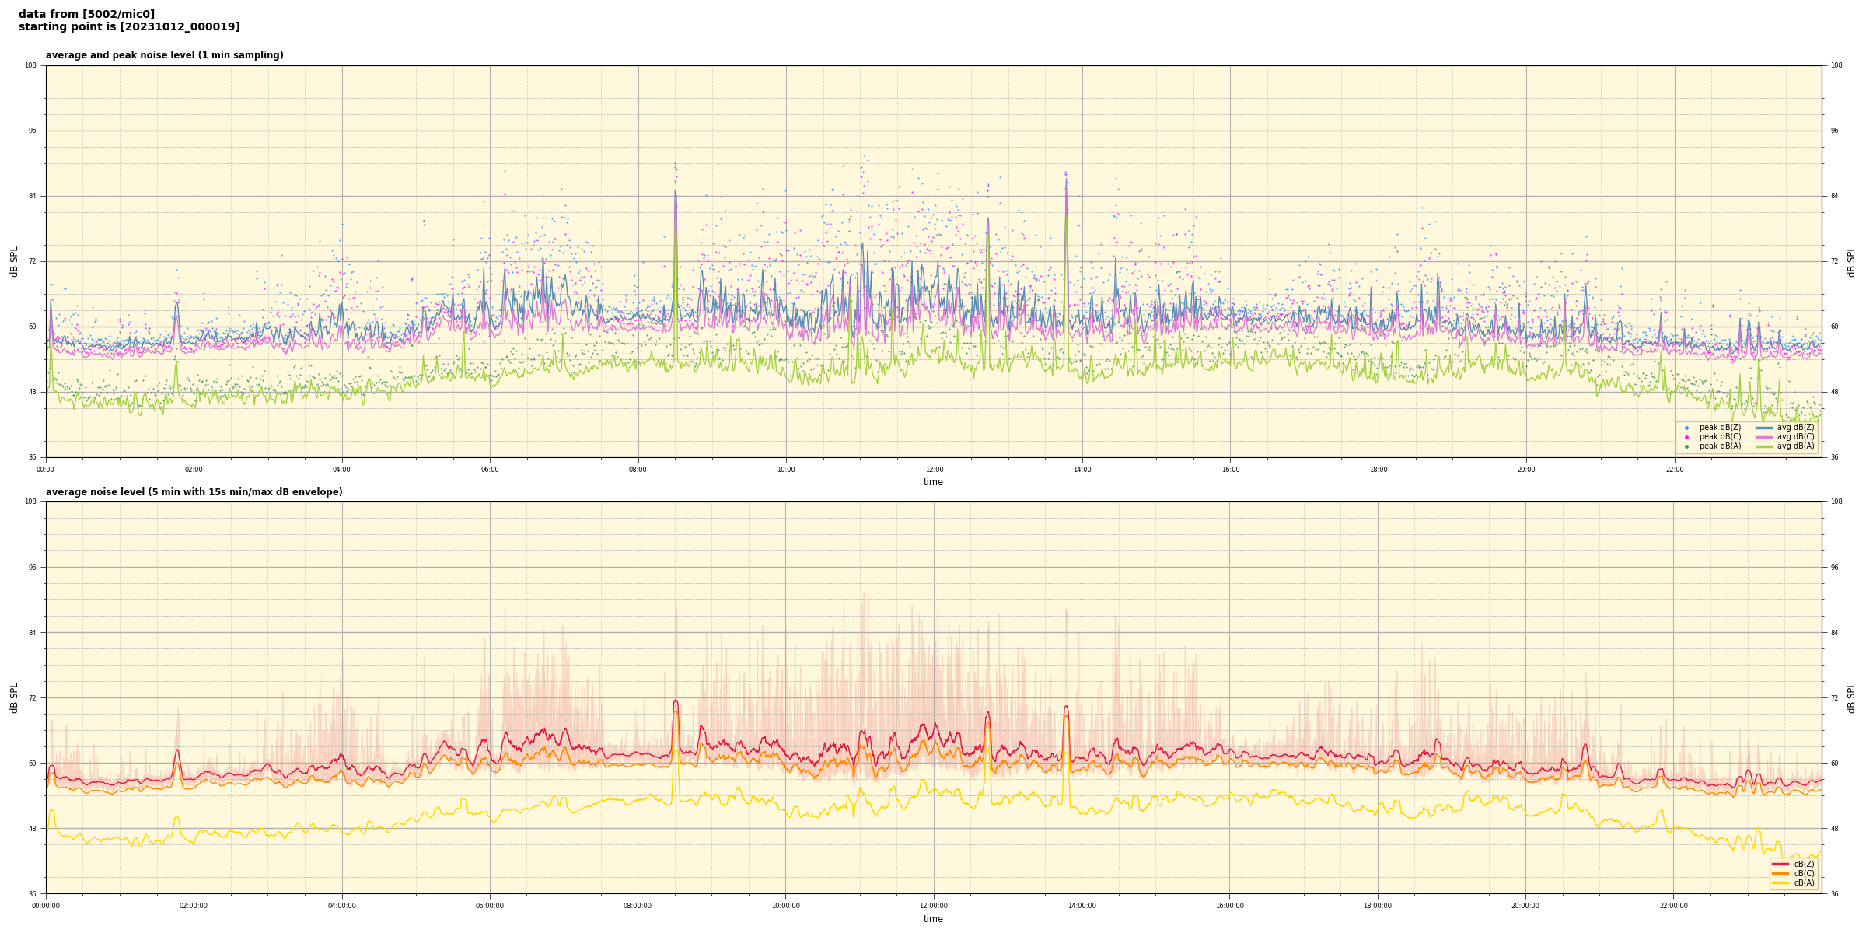
Task: Click the 'peak dB(Z)' legend text label
Action: pos(1720,428)
